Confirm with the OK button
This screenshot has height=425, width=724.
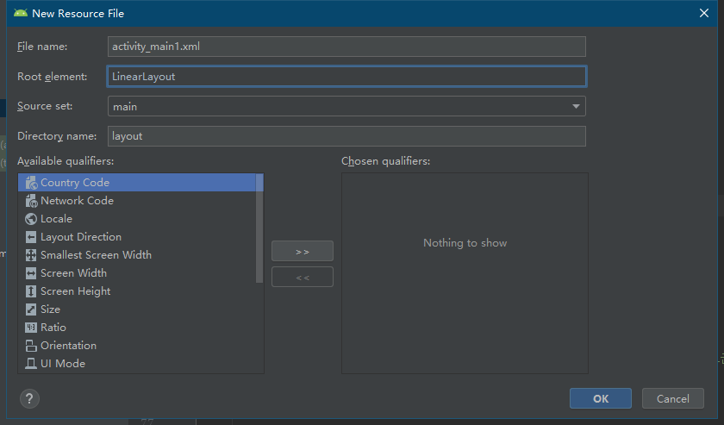[600, 398]
